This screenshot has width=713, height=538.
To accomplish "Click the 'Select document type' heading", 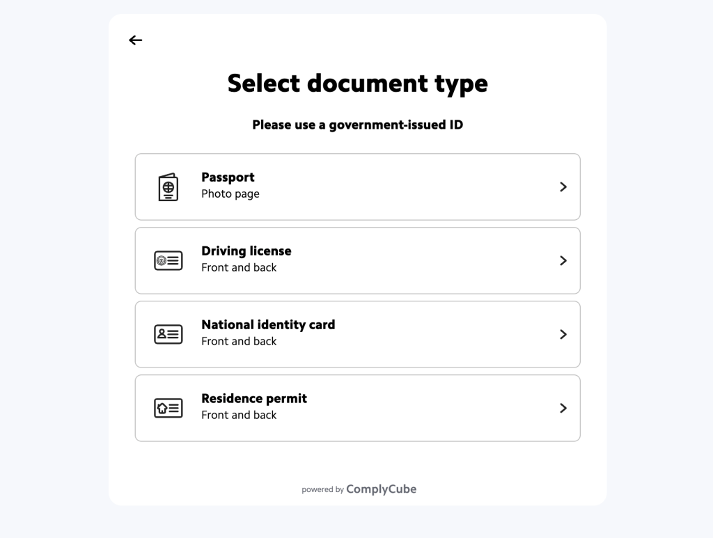I will click(x=357, y=84).
